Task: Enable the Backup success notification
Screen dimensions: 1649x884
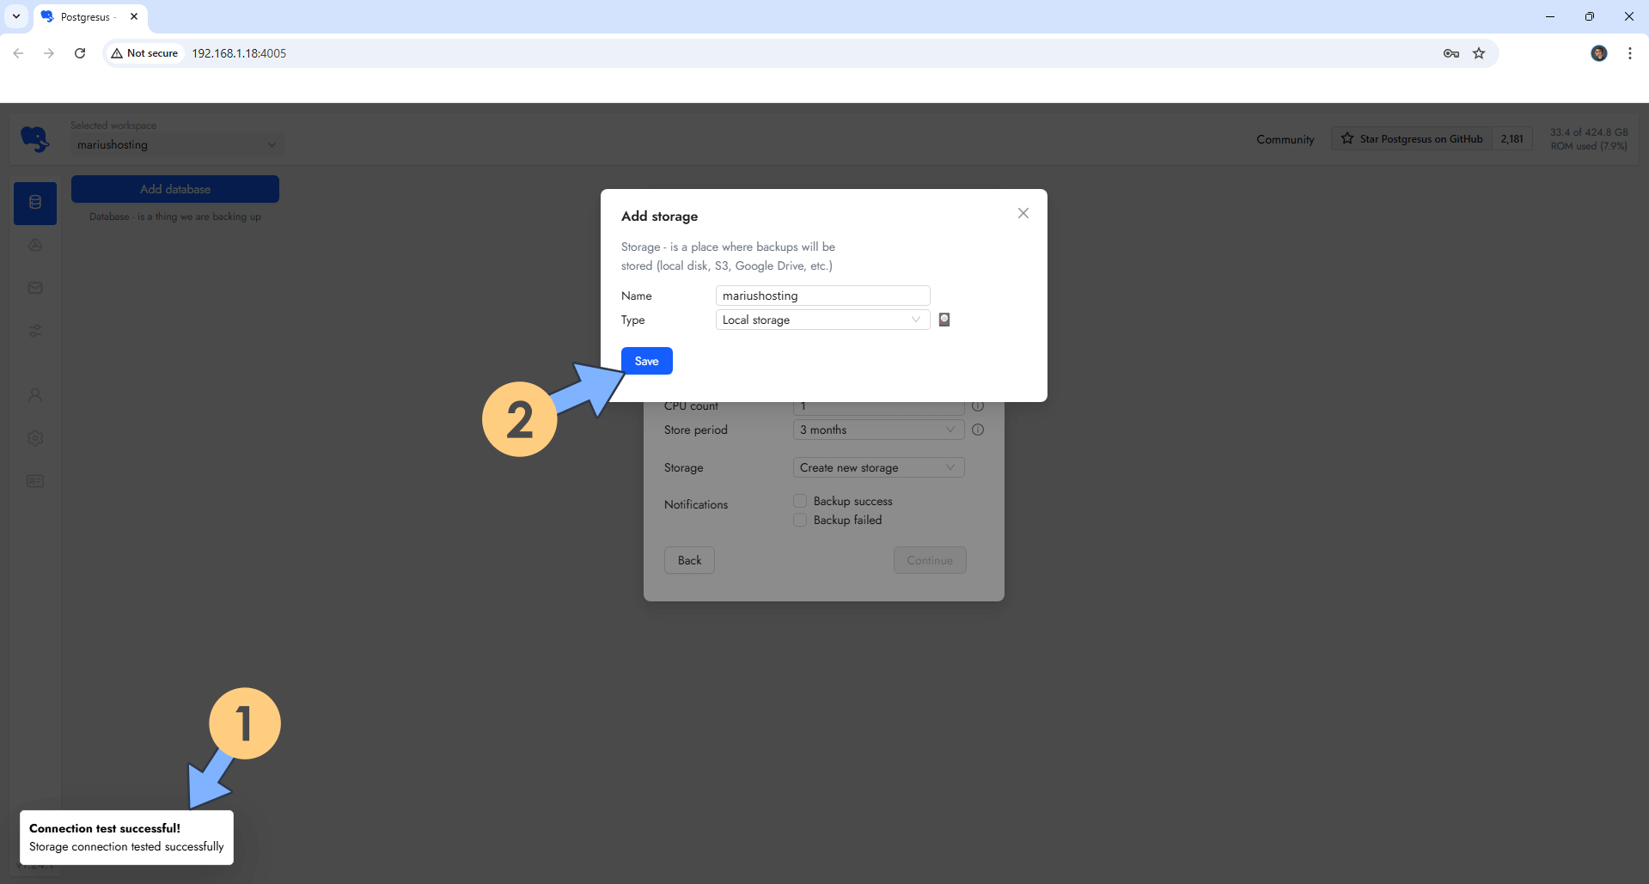Action: pyautogui.click(x=799, y=500)
